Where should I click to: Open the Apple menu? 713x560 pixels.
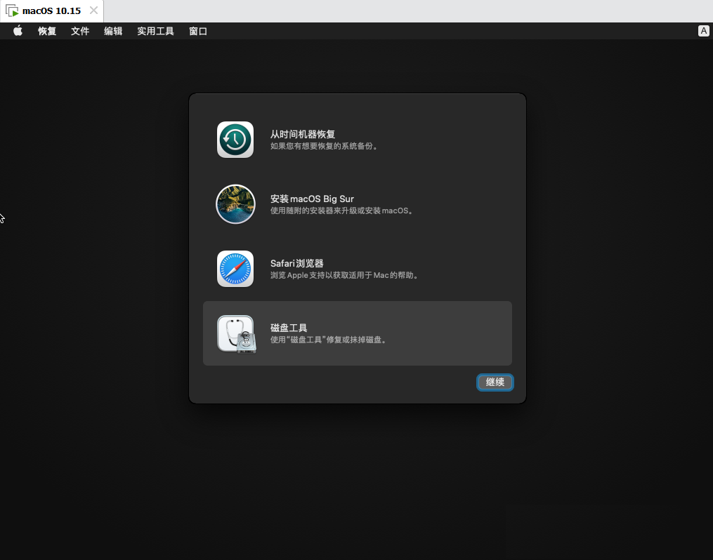tap(18, 31)
